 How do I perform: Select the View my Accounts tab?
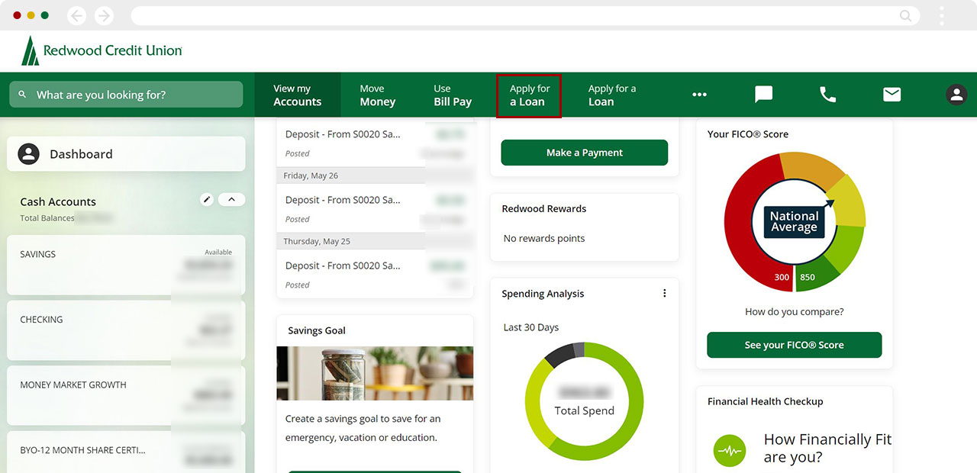[298, 95]
